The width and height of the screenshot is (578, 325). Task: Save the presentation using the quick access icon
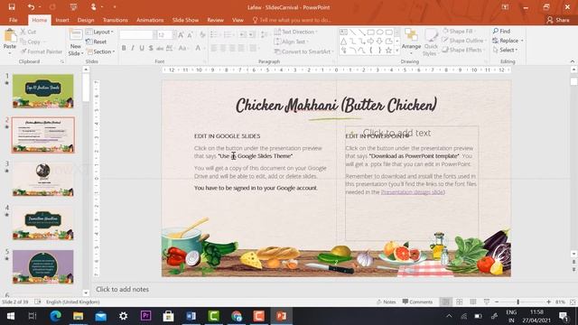pyautogui.click(x=12, y=7)
